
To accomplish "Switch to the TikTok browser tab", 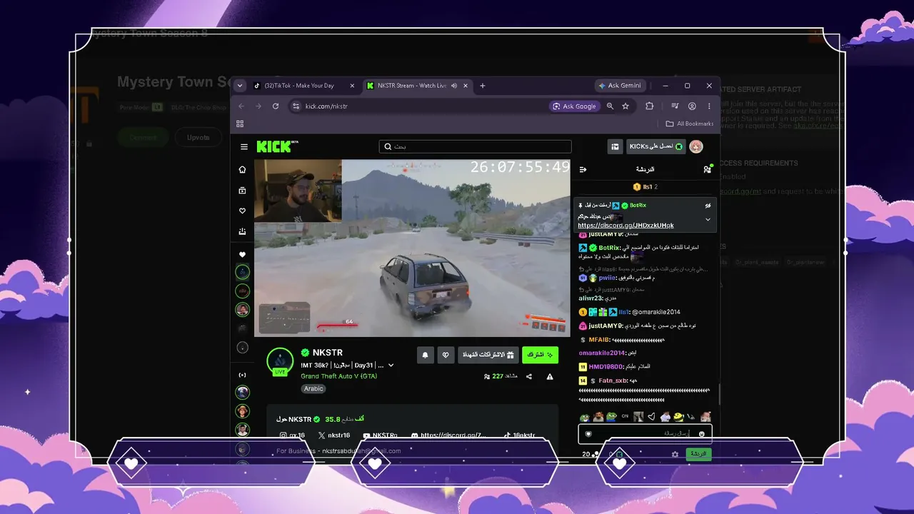I will click(x=304, y=86).
